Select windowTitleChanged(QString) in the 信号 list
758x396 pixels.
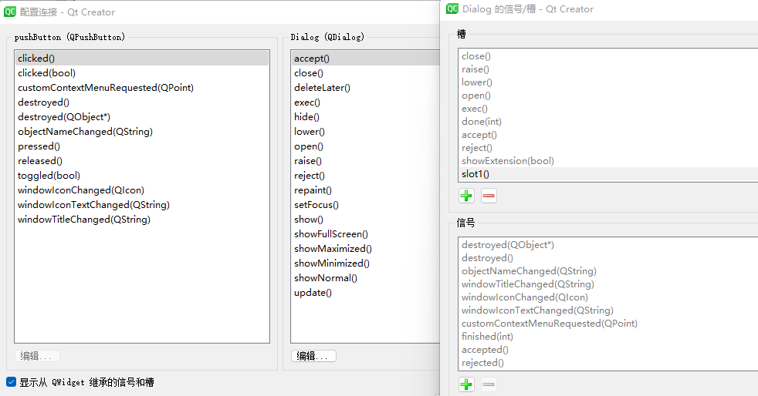coord(608,284)
